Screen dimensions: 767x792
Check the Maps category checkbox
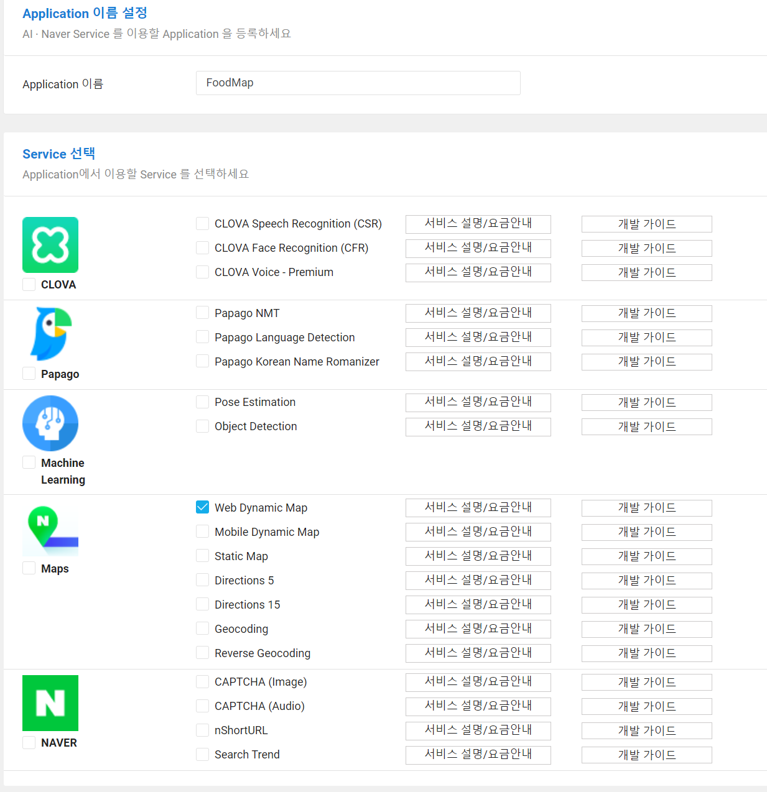pos(29,568)
